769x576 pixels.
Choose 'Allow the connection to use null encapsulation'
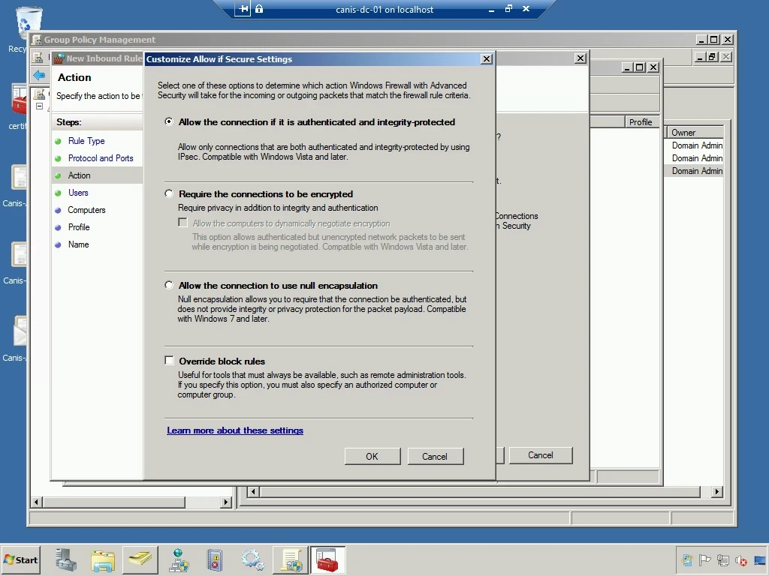tap(170, 286)
